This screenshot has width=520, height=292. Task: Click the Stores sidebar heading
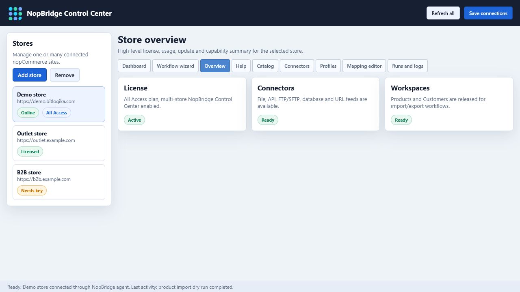pos(23,43)
